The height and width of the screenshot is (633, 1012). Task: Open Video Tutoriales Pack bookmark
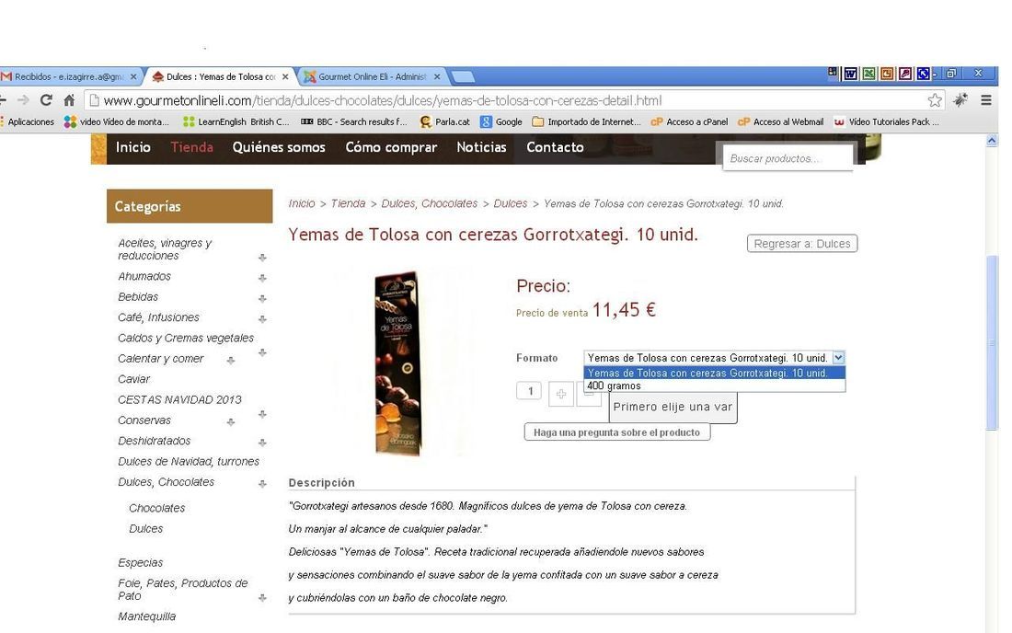point(886,121)
